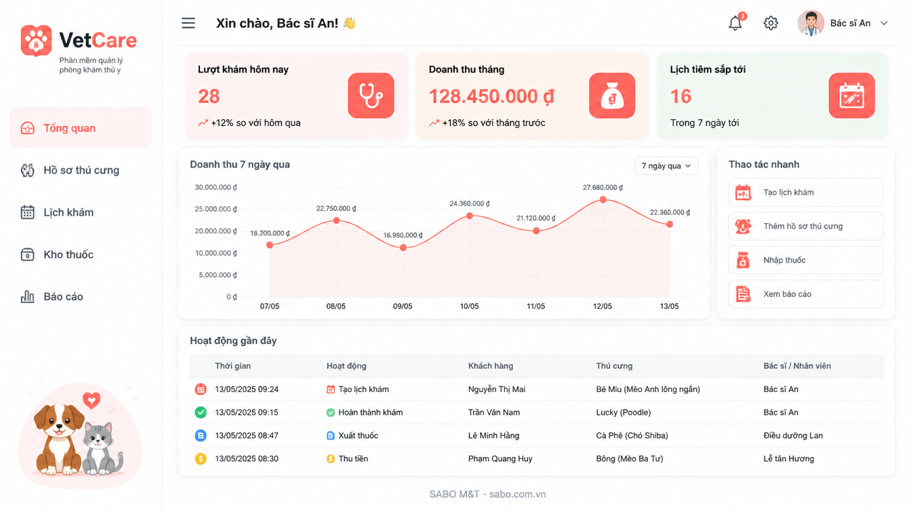Select the 08/05 data point on the chart
Image resolution: width=911 pixels, height=510 pixels.
[x=336, y=220]
